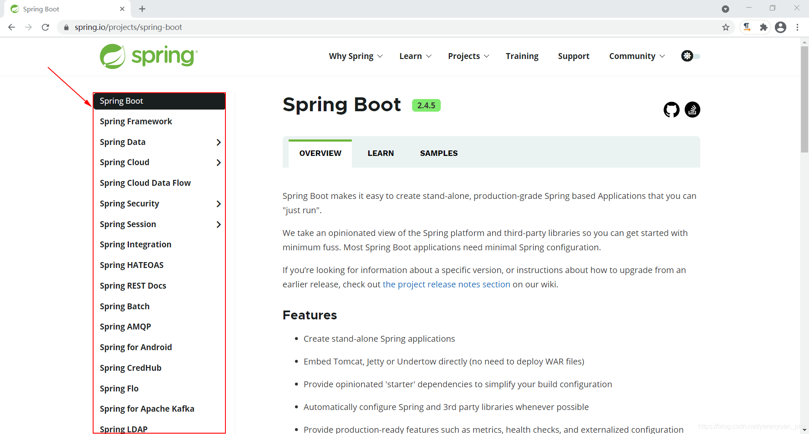The width and height of the screenshot is (809, 434).
Task: Open Spring for Apache Kafka project
Action: coord(147,409)
